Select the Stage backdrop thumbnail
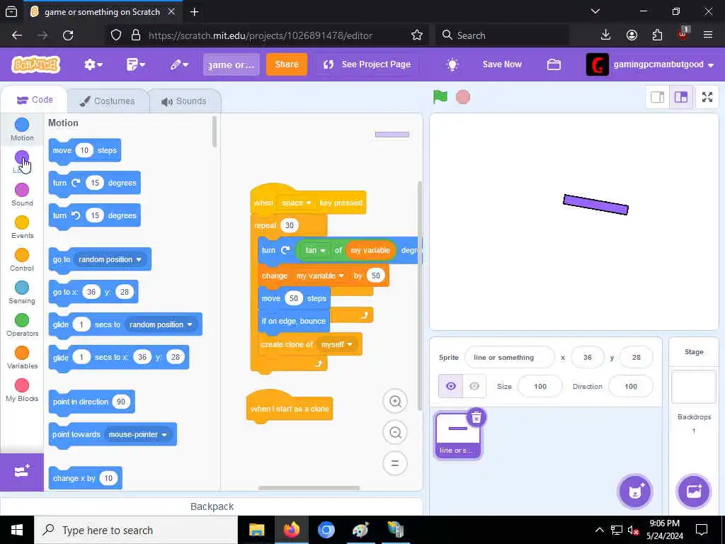Viewport: 725px width, 544px height. [x=694, y=387]
